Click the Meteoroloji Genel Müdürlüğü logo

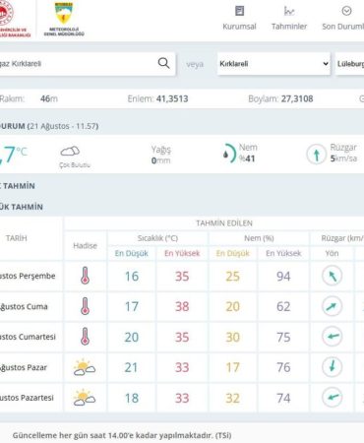click(64, 19)
